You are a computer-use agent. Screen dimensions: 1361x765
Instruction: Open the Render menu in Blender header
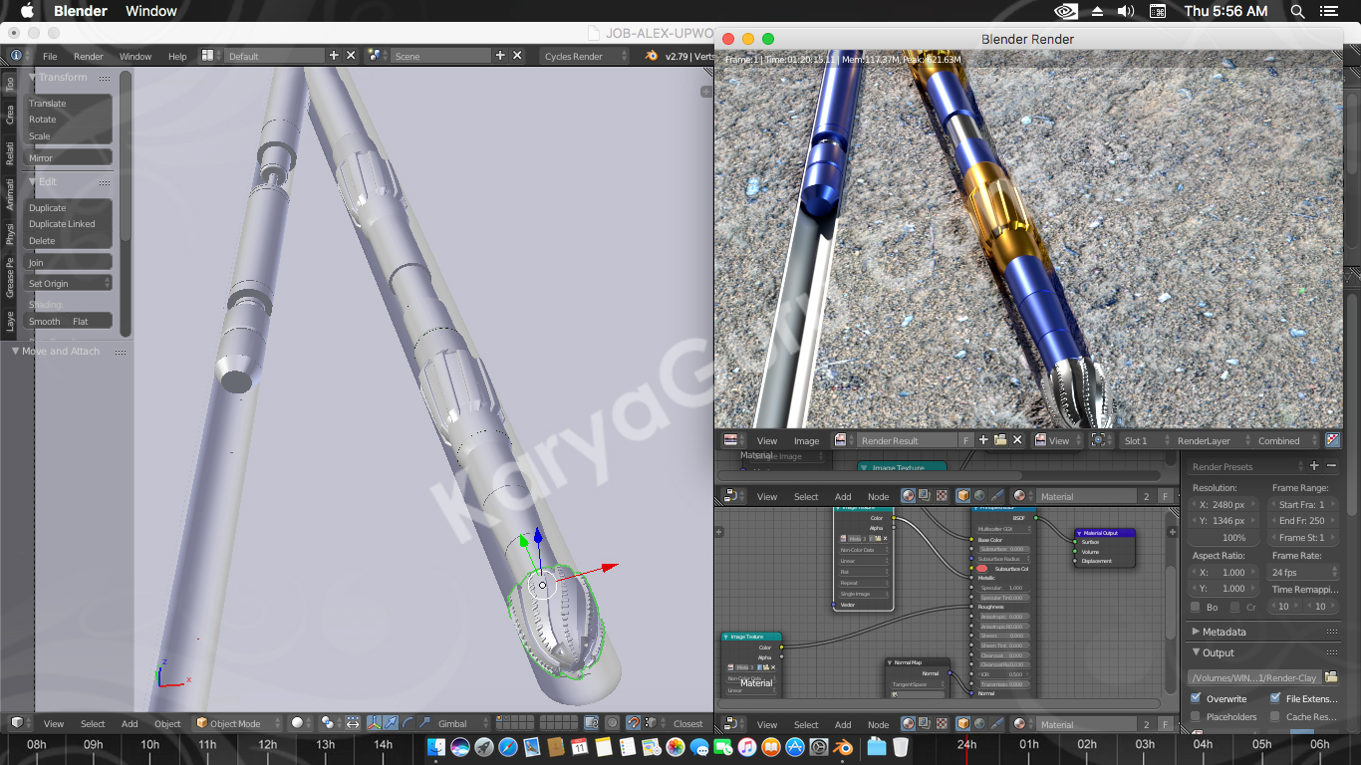point(89,57)
